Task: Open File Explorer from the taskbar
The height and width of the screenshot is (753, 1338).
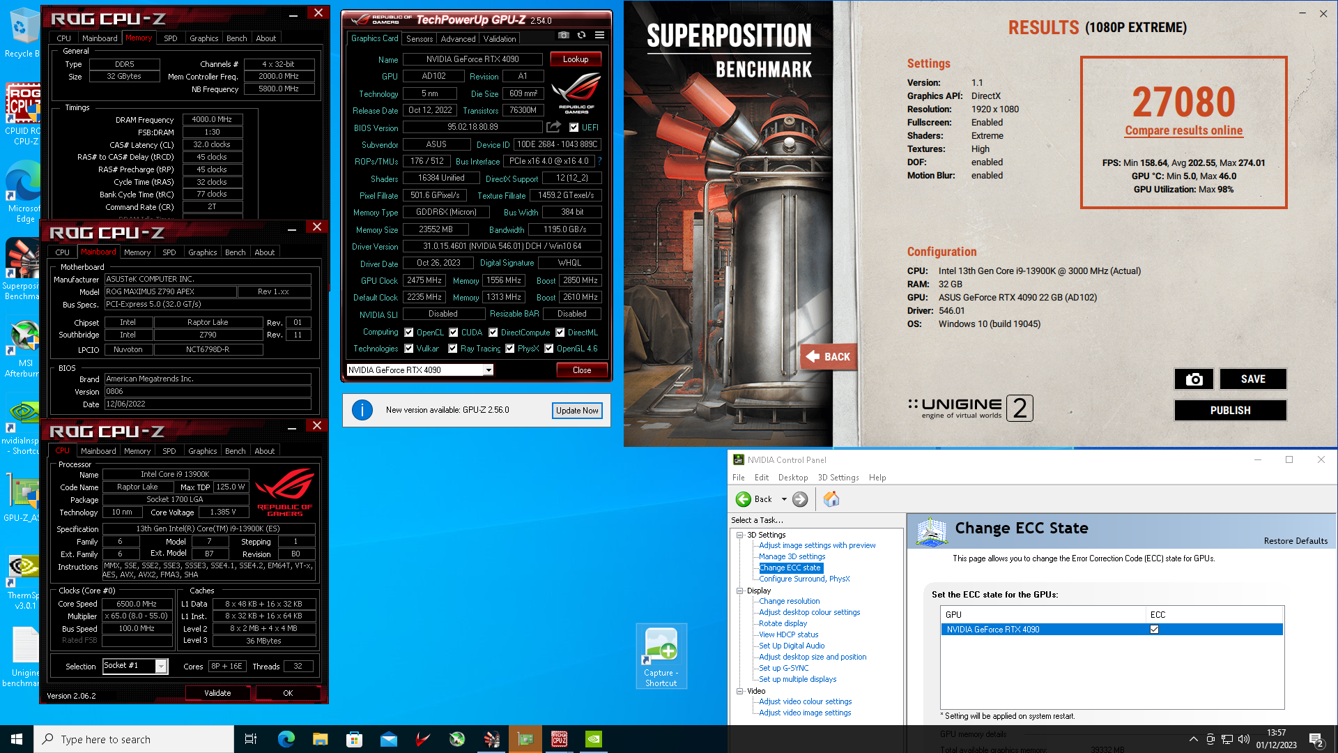Action: click(x=320, y=739)
